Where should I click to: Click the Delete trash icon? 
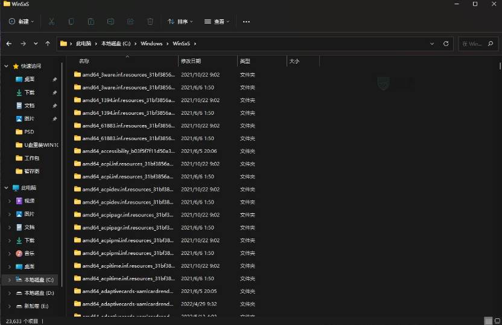[150, 22]
